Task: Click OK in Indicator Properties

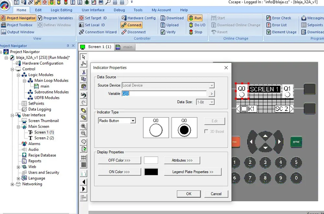Action: (x=189, y=194)
